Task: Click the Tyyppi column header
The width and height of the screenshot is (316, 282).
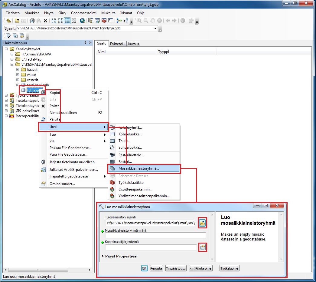Action: (186, 52)
